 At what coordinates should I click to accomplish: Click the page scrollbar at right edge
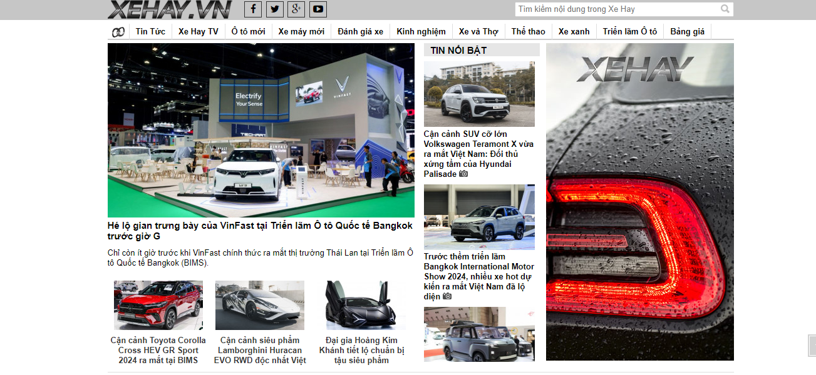[x=812, y=345]
